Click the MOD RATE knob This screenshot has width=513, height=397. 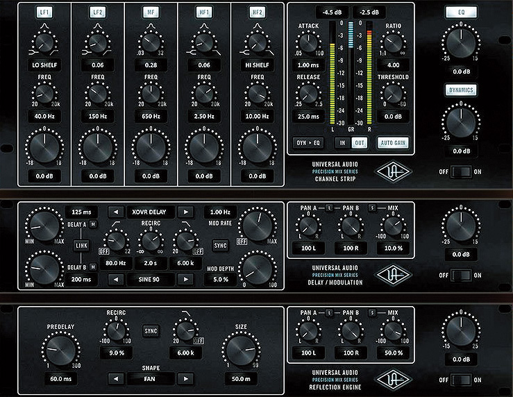click(258, 226)
